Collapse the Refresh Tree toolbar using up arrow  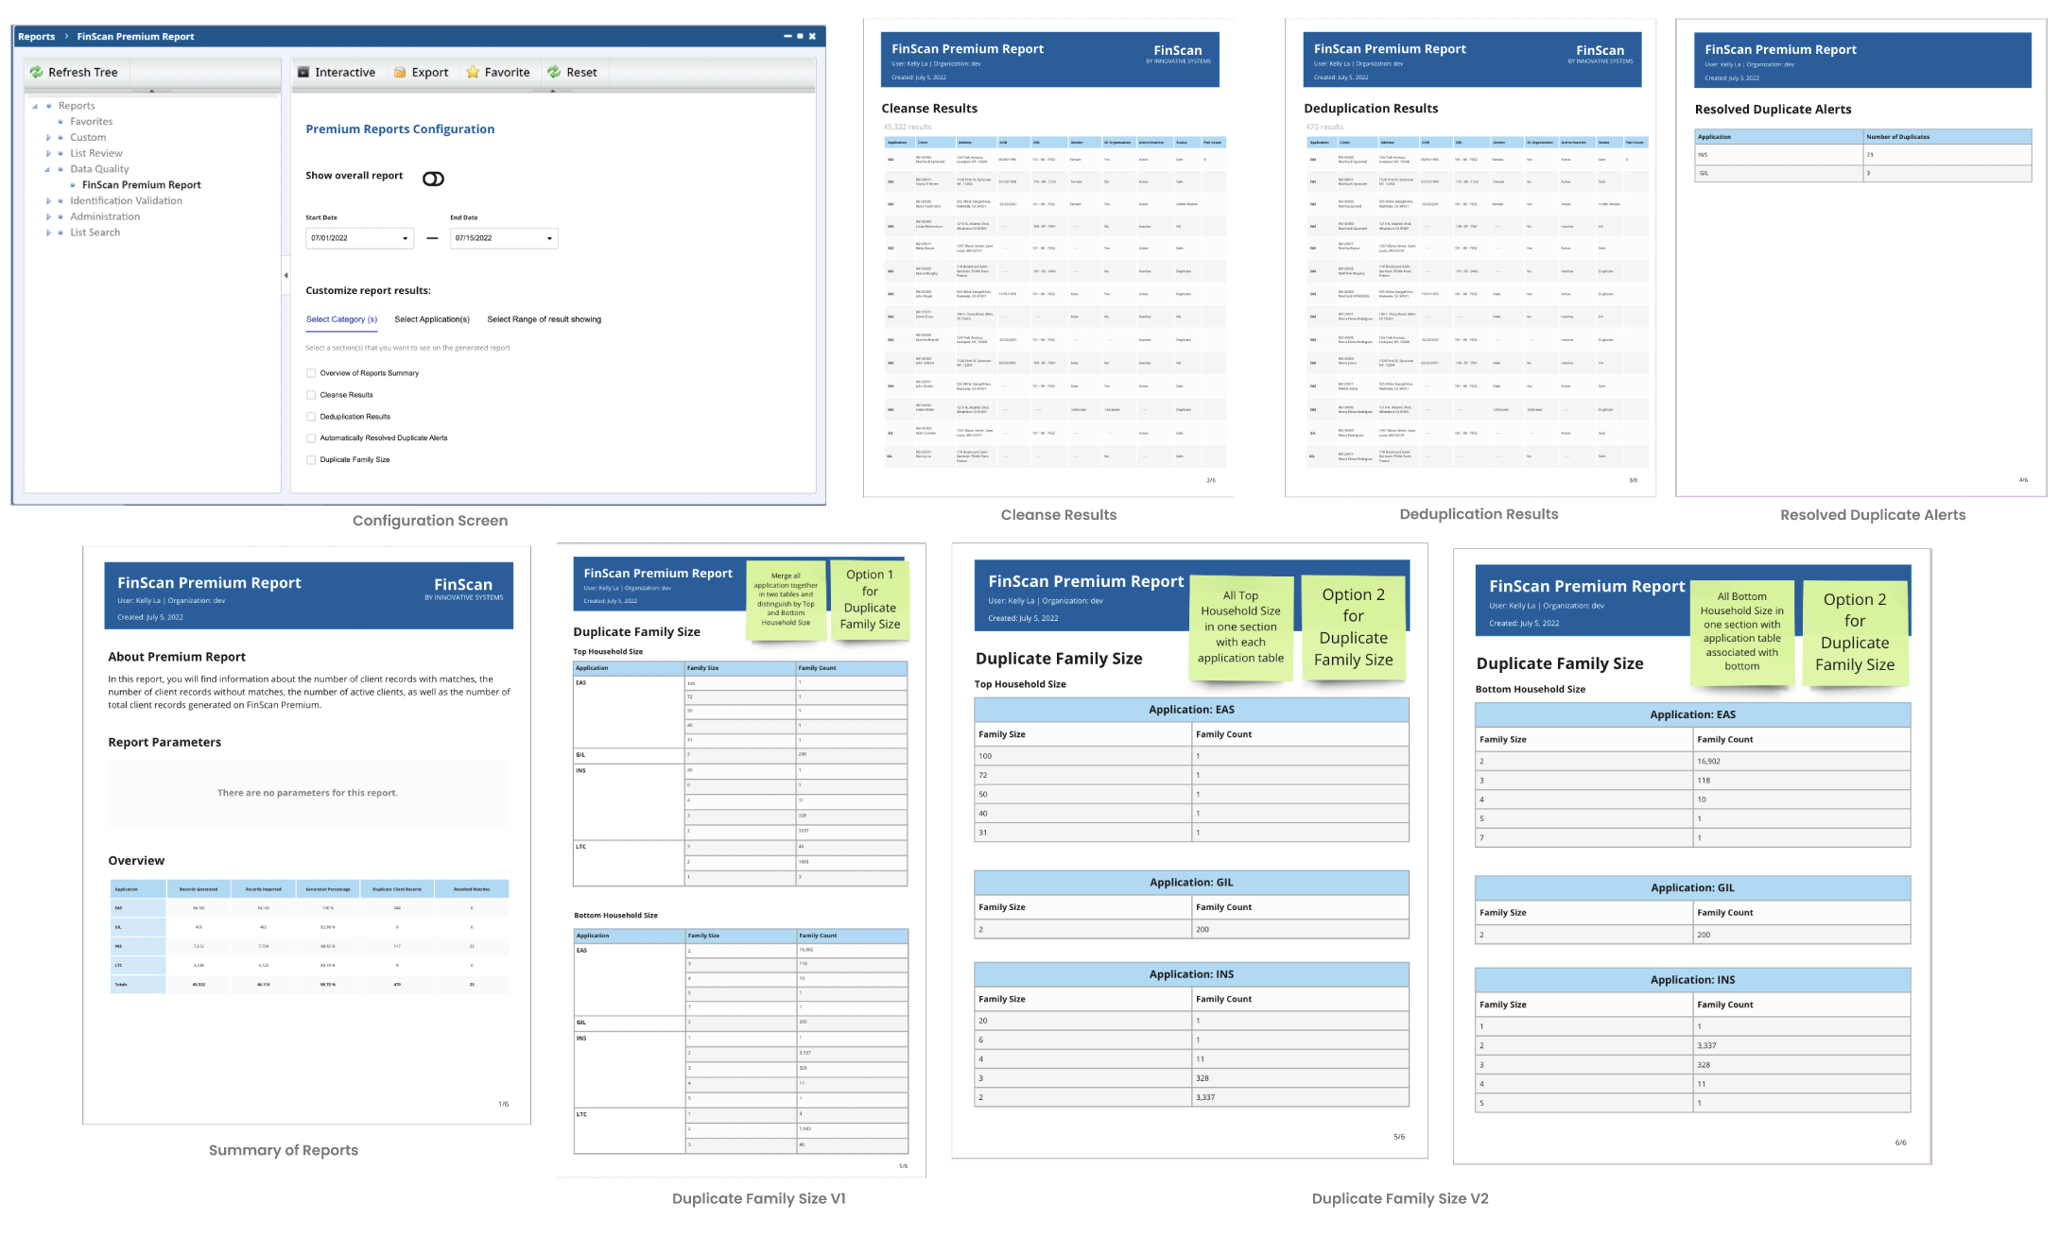(x=151, y=91)
